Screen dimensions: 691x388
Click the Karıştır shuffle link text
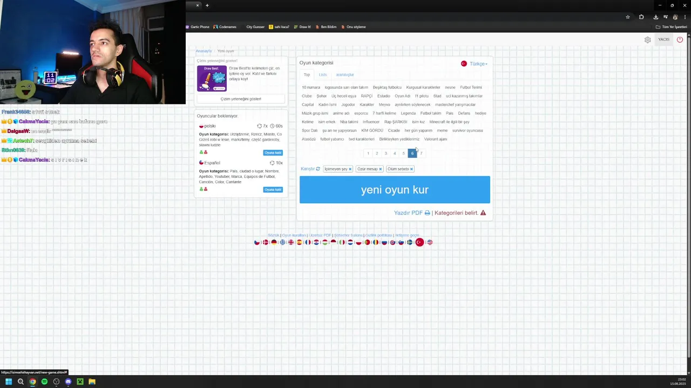[307, 169]
